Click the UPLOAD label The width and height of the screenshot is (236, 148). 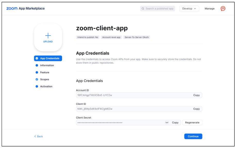48,41
